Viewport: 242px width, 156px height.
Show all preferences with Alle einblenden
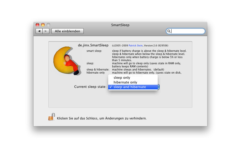pos(67,31)
